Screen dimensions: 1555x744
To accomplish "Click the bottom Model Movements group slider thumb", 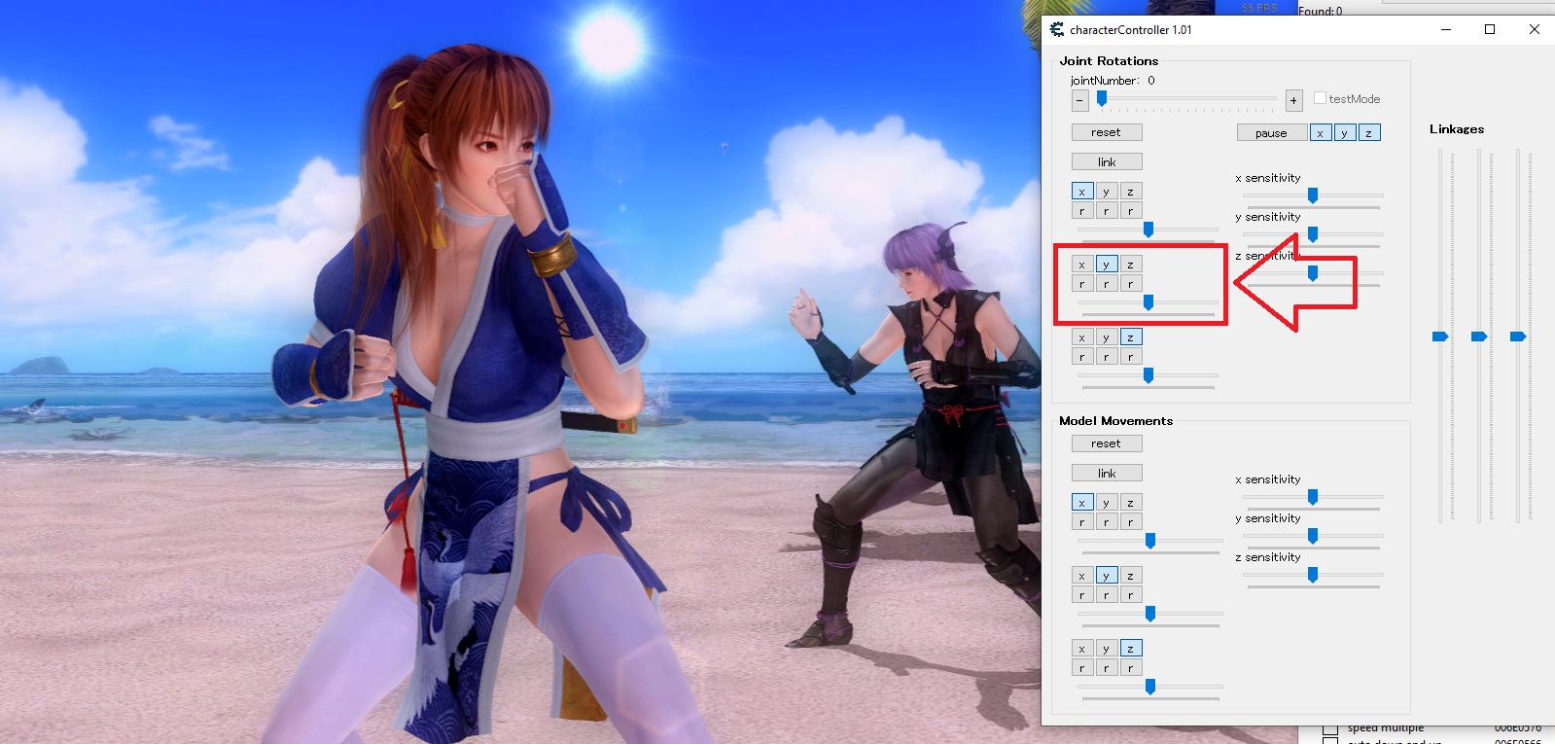I will pyautogui.click(x=1150, y=687).
